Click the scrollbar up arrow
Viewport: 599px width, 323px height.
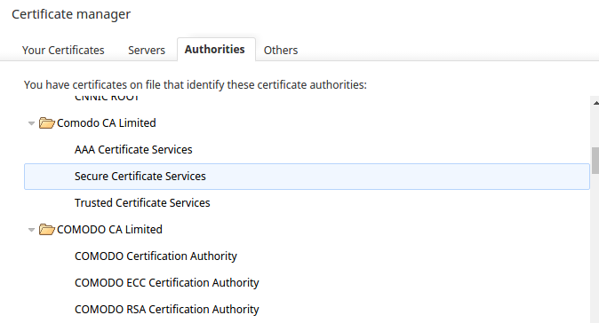tap(595, 103)
